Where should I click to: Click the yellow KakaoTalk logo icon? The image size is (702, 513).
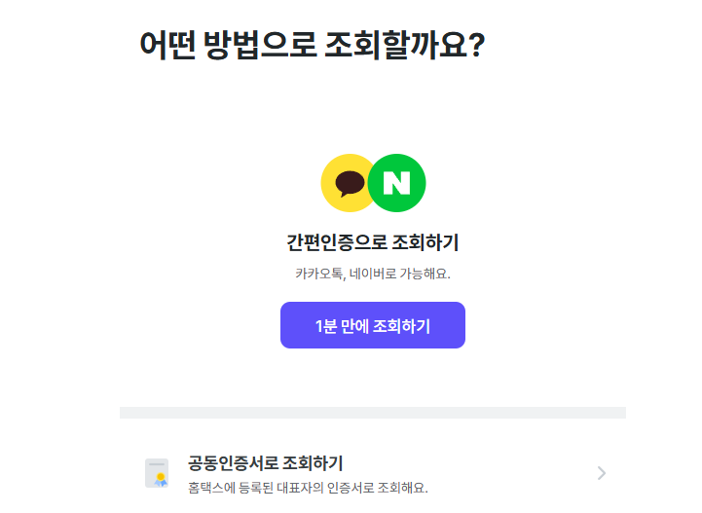click(x=347, y=183)
